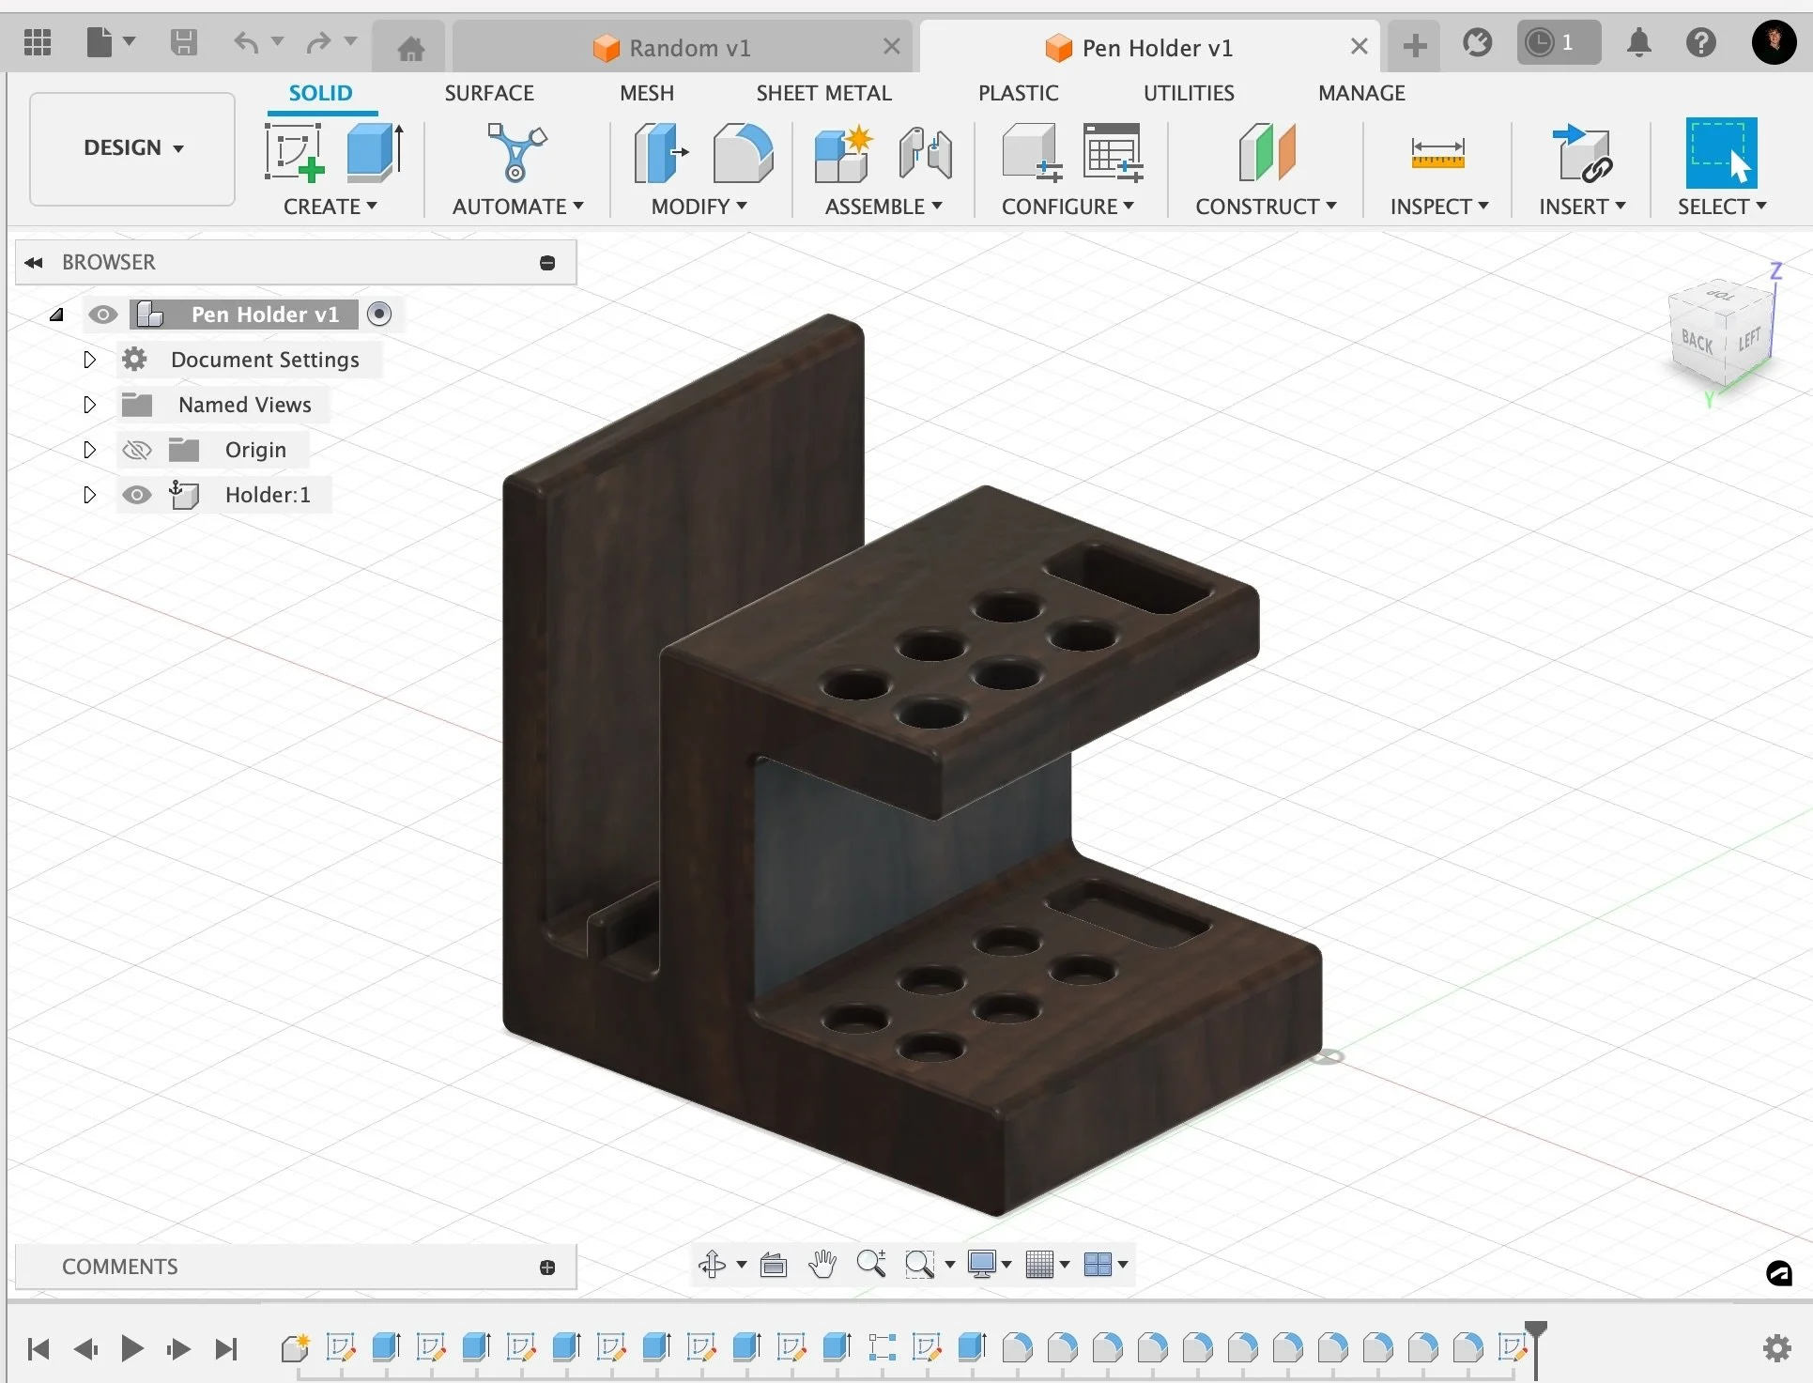The height and width of the screenshot is (1383, 1813).
Task: Click the Press Pull icon
Action: click(x=660, y=152)
